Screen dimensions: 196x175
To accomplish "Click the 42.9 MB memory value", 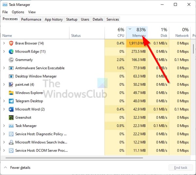I will point(139,109).
